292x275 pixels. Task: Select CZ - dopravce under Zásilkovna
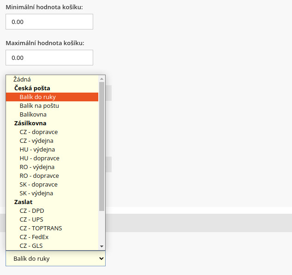click(39, 132)
